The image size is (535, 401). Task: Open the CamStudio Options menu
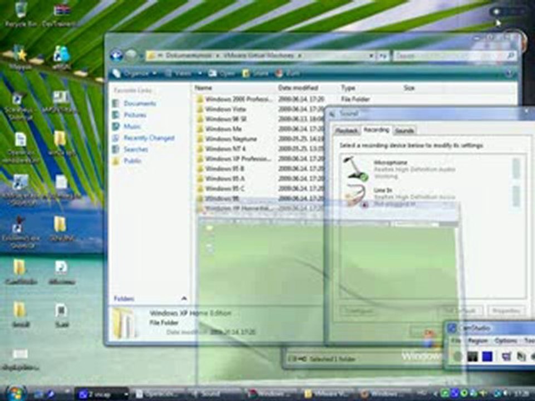[x=505, y=341]
